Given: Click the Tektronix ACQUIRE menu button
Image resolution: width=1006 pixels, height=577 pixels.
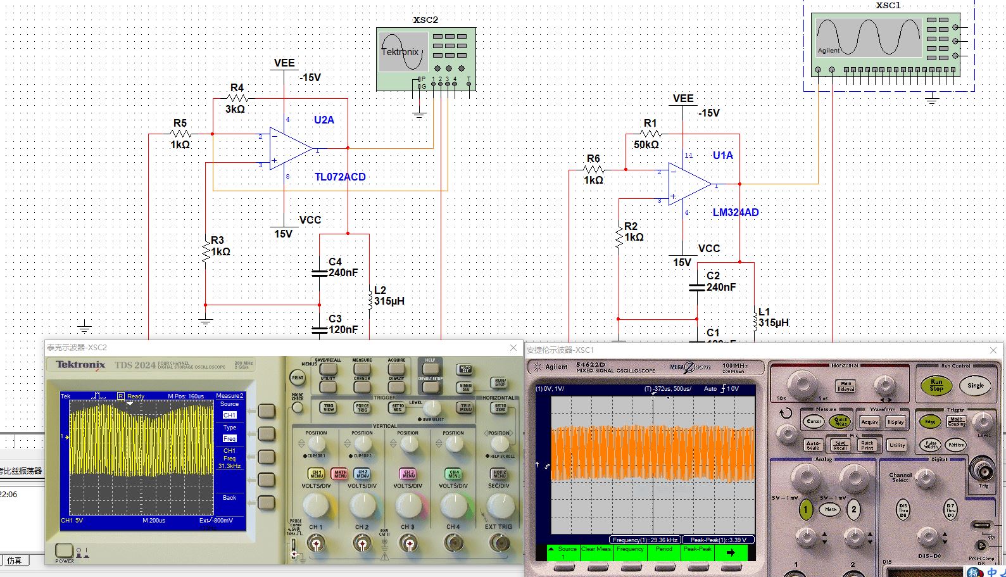Looking at the screenshot, I should [396, 369].
